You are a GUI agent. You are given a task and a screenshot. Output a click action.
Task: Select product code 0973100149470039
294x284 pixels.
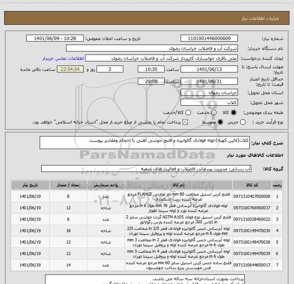[252, 254]
